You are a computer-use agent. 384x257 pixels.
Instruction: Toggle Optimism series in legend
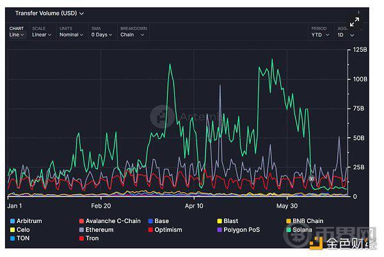(x=165, y=230)
